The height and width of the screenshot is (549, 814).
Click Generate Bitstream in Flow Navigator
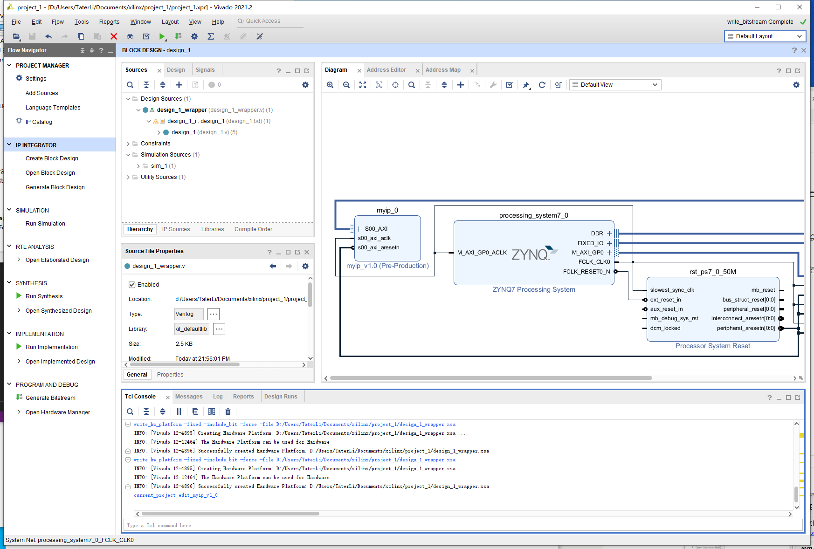(x=50, y=398)
